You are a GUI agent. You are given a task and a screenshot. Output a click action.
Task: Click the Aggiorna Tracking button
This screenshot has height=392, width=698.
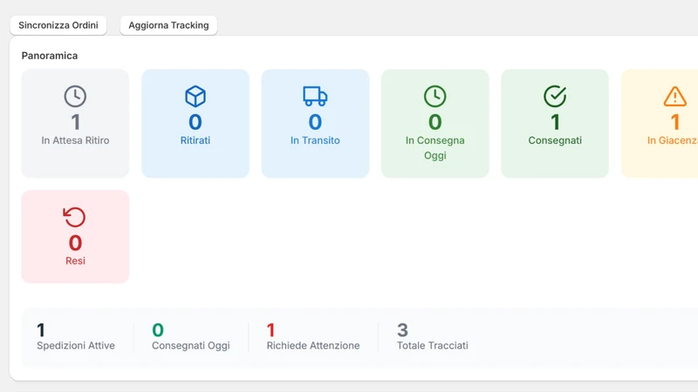pyautogui.click(x=168, y=25)
